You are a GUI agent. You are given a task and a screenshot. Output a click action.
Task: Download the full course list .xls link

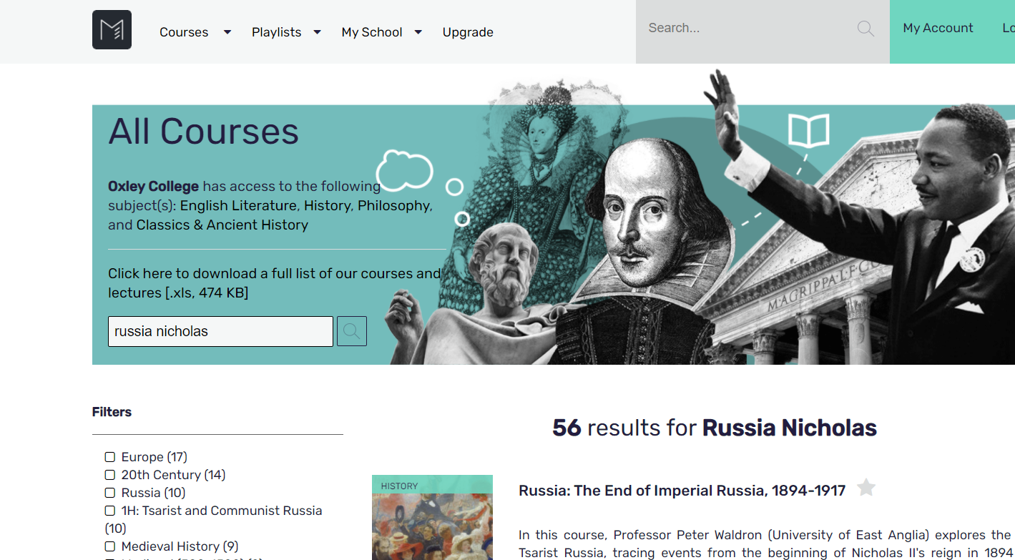(274, 283)
